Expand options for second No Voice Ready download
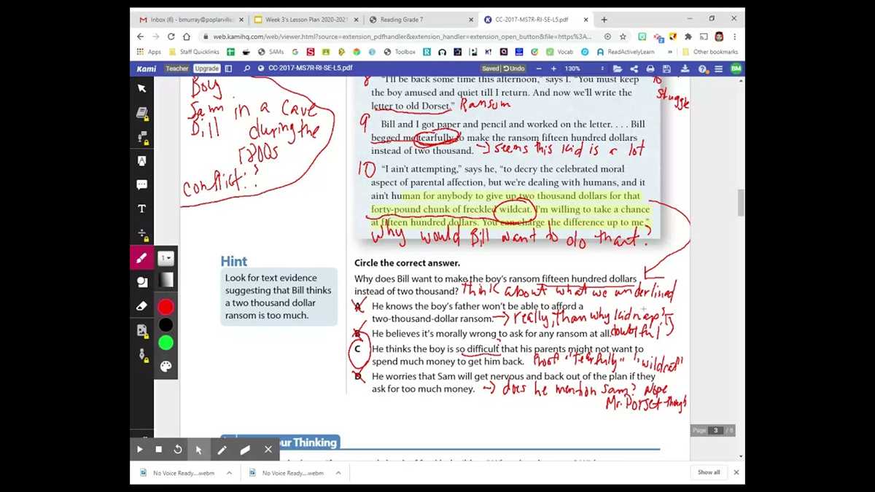875x492 pixels. coord(338,472)
